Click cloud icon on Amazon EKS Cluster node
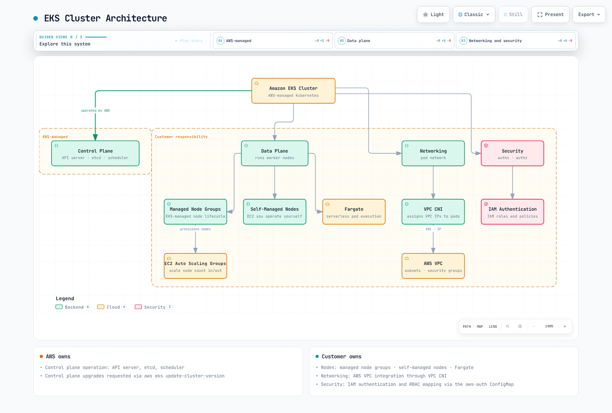The image size is (612, 413). (257, 83)
